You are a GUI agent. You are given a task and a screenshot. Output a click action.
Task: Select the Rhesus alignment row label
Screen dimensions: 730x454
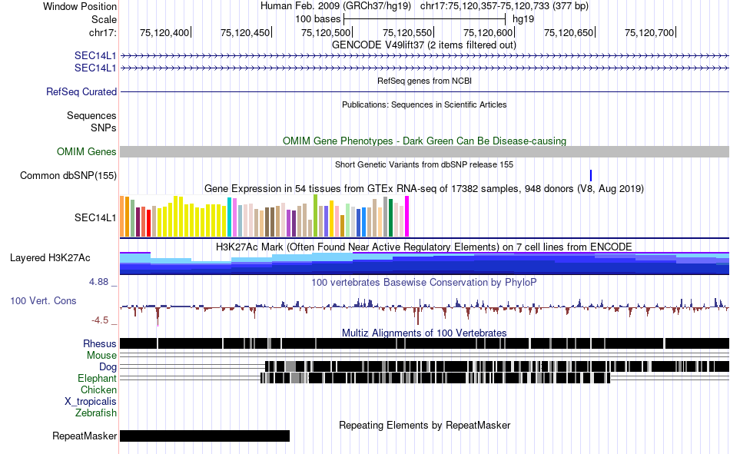click(100, 343)
